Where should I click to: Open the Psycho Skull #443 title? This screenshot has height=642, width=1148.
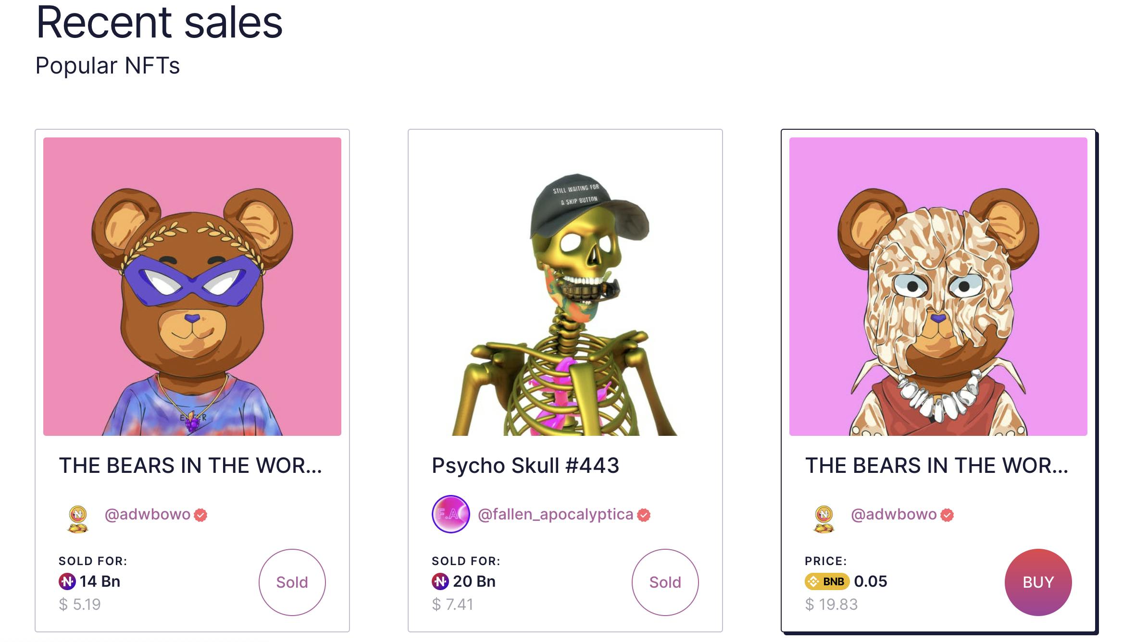[x=525, y=465]
